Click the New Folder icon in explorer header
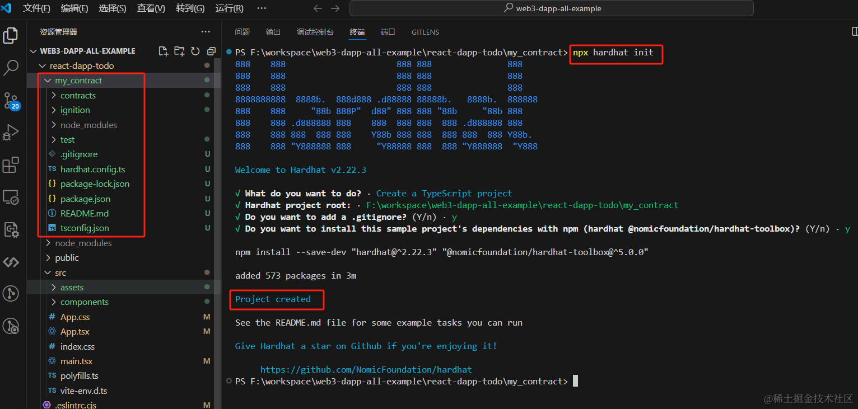 point(179,51)
